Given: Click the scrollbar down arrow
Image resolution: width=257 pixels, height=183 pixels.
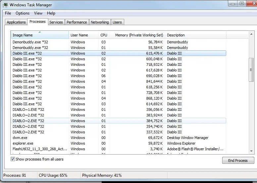Looking at the screenshot, I should point(251,151).
